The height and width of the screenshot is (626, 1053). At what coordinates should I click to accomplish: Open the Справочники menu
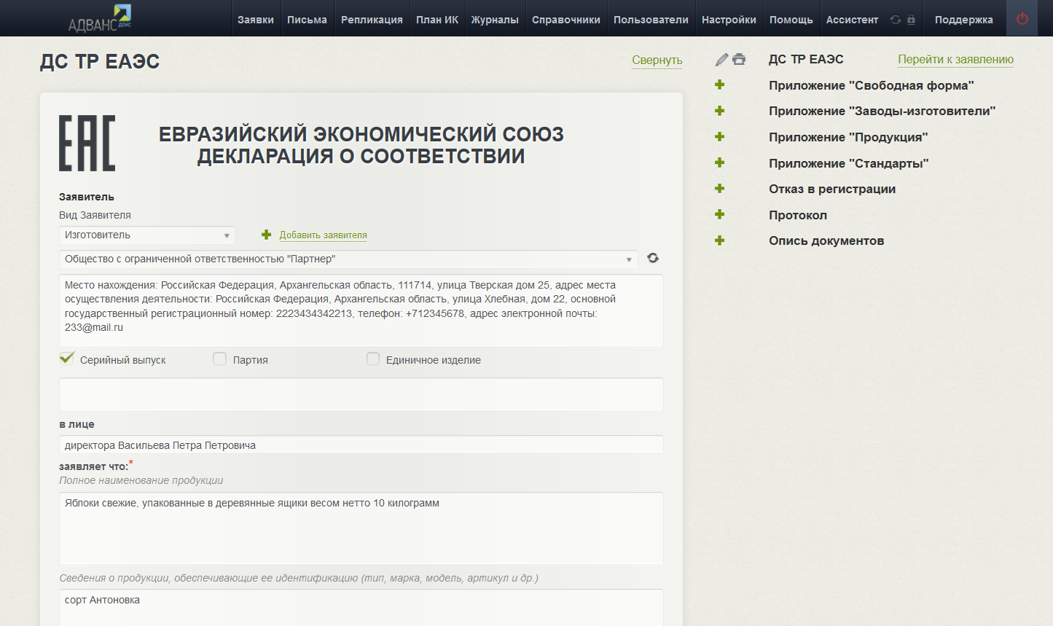pyautogui.click(x=566, y=20)
